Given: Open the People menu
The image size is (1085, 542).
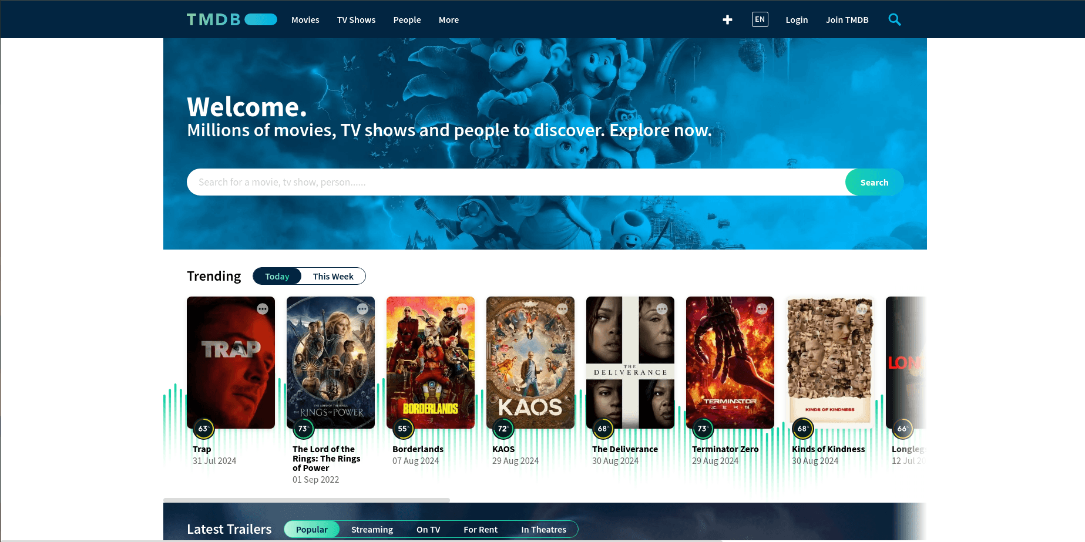Looking at the screenshot, I should click(x=407, y=20).
